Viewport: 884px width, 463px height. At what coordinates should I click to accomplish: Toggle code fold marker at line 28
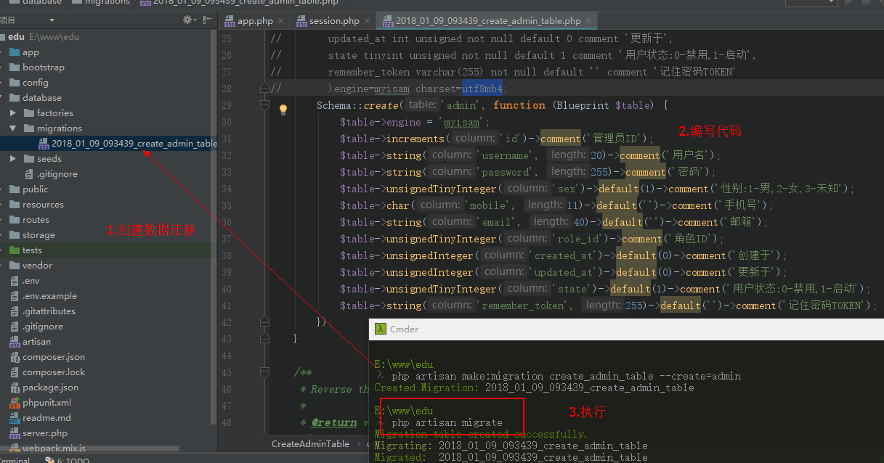coord(265,88)
